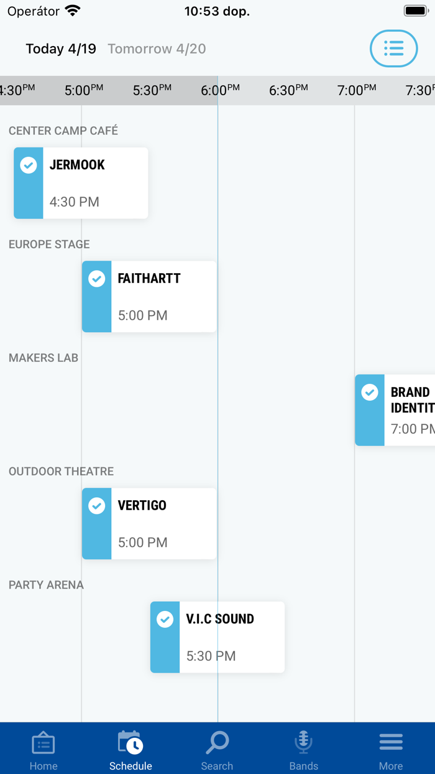Open the More menu icon
Viewport: 435px width, 774px height.
(x=391, y=744)
